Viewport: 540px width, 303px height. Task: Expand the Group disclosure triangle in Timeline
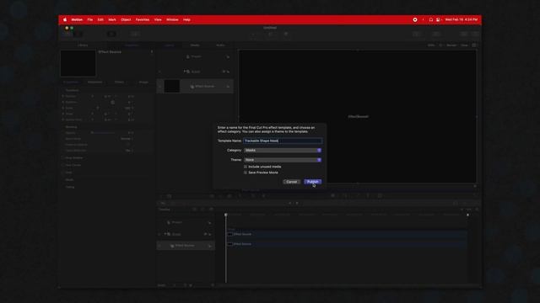click(165, 234)
